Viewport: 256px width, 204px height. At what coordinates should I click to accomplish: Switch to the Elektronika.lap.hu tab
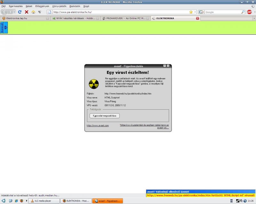(x=25, y=18)
